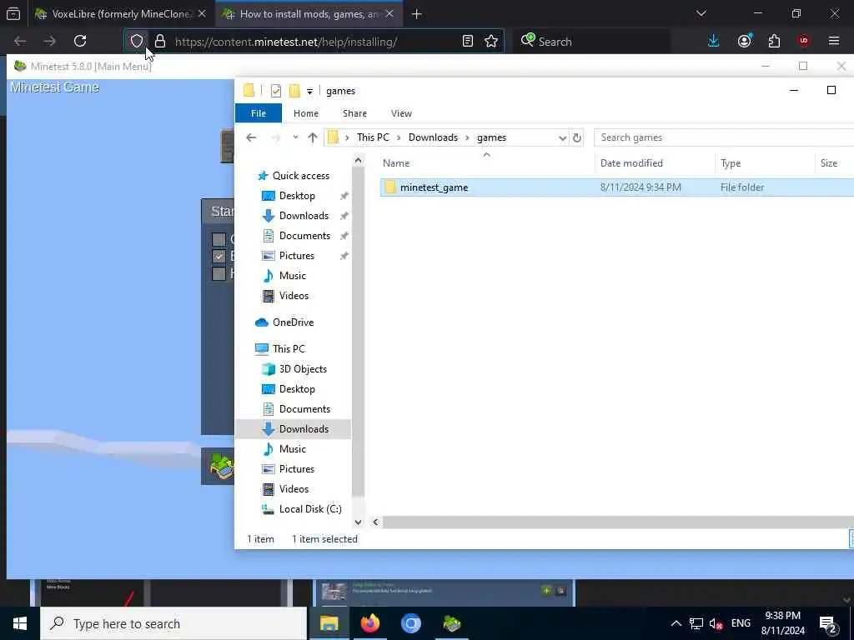854x640 pixels.
Task: Click the Firefox forward arrow
Action: click(x=49, y=41)
